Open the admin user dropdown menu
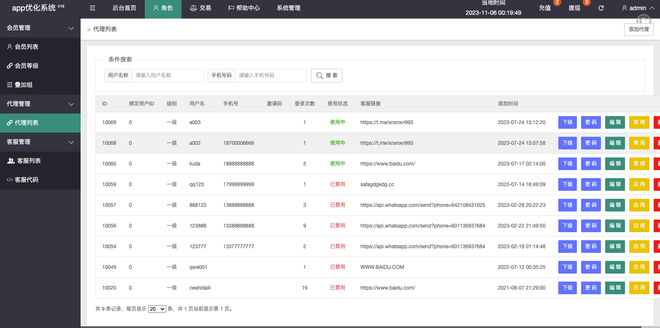This screenshot has width=660, height=328. pos(636,8)
